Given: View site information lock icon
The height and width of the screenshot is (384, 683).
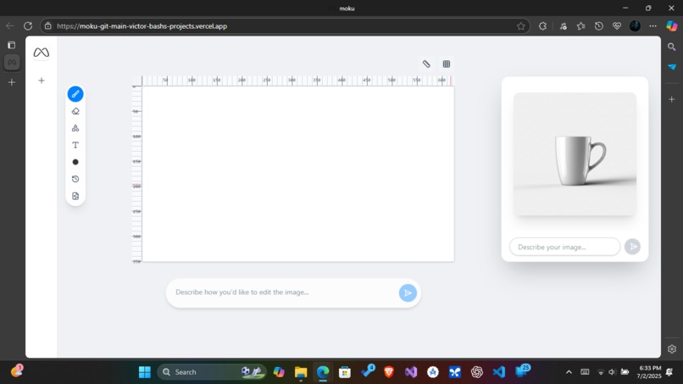Looking at the screenshot, I should [x=48, y=26].
